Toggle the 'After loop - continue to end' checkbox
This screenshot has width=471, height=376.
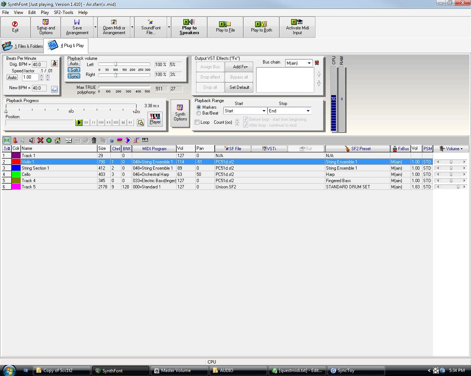pyautogui.click(x=246, y=125)
